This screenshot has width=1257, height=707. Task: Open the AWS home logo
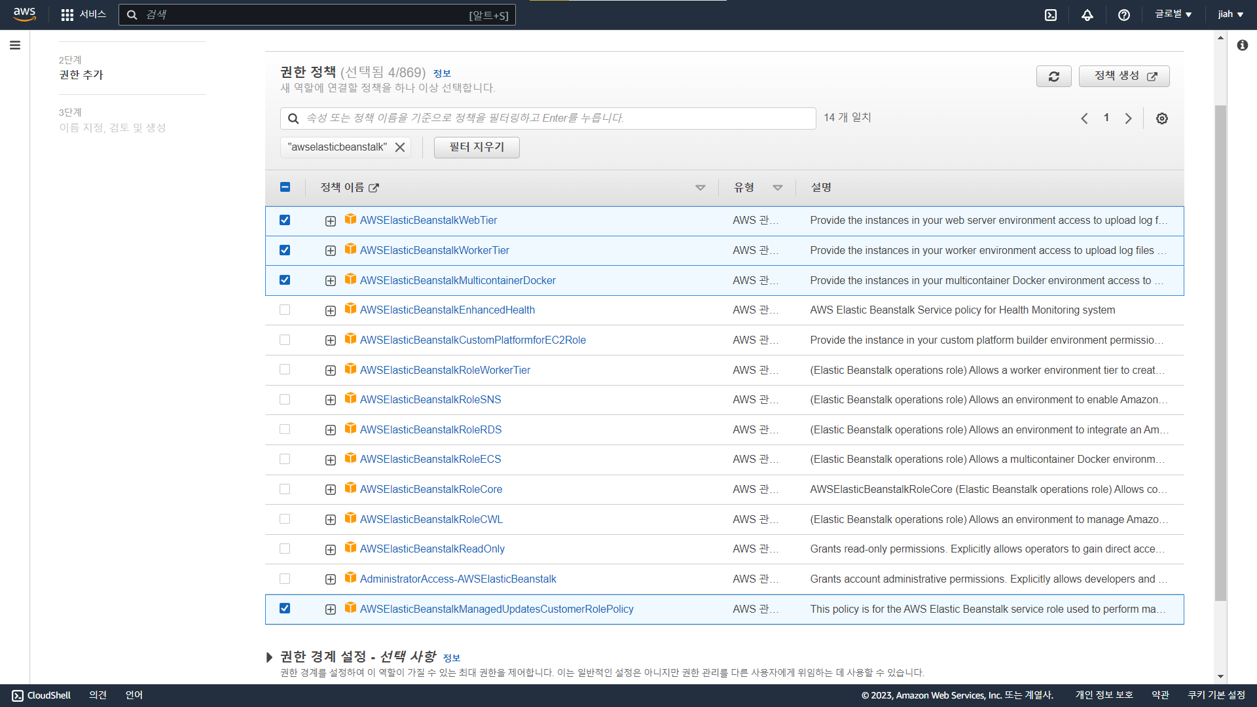24,14
